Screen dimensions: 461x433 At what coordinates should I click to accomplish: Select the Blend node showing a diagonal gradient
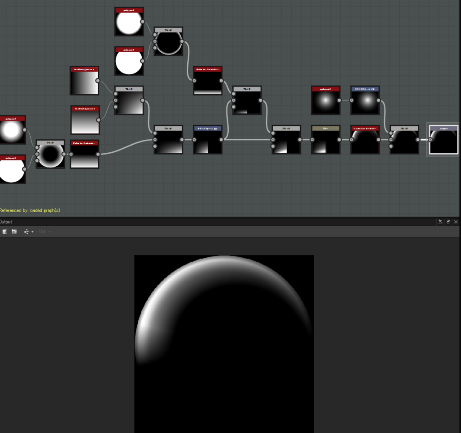click(x=129, y=100)
